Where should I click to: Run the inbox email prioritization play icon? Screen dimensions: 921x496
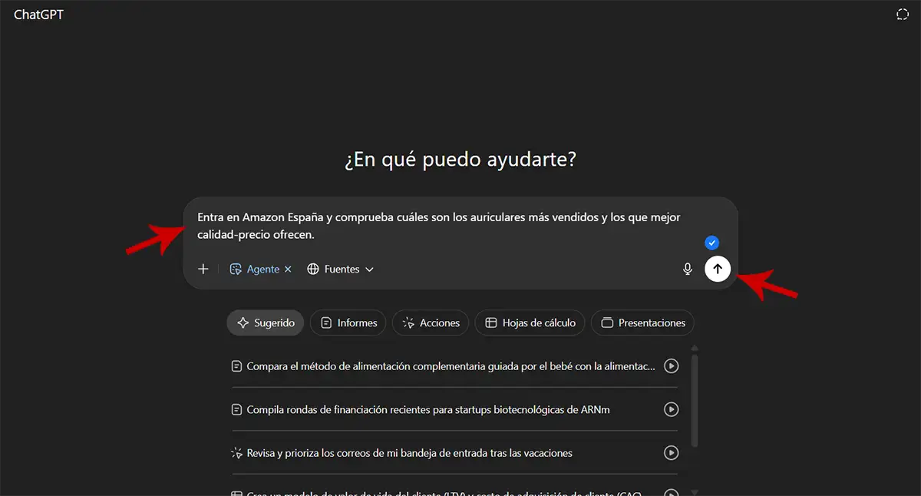point(671,453)
